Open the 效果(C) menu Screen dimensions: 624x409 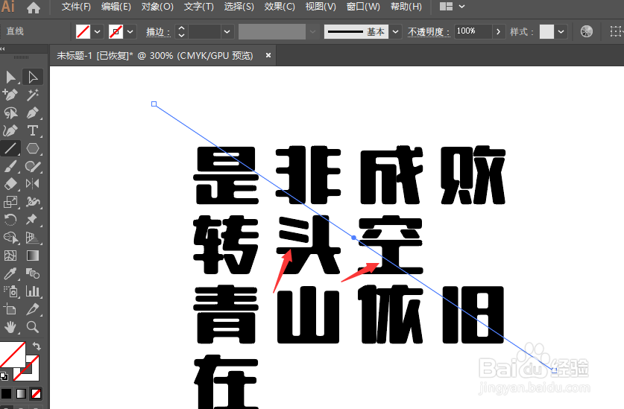click(280, 7)
